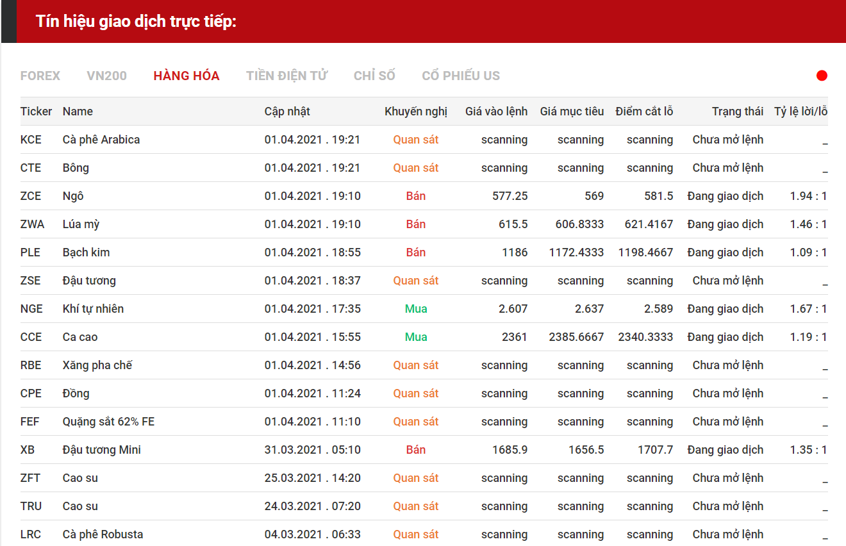
Task: Open the VN200 tab
Action: tap(107, 76)
